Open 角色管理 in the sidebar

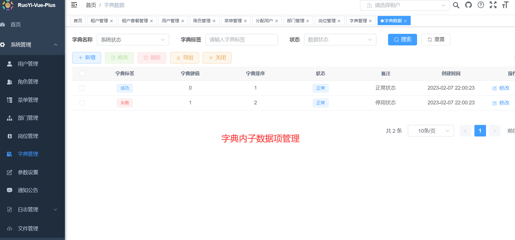point(32,82)
